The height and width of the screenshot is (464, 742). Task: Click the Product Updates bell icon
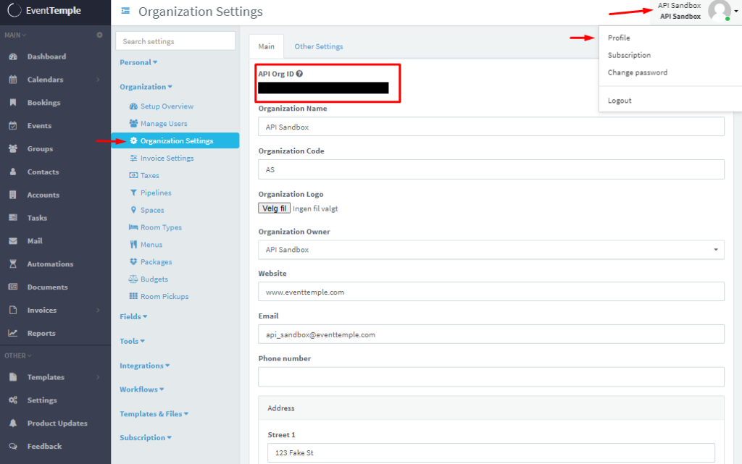coord(13,423)
